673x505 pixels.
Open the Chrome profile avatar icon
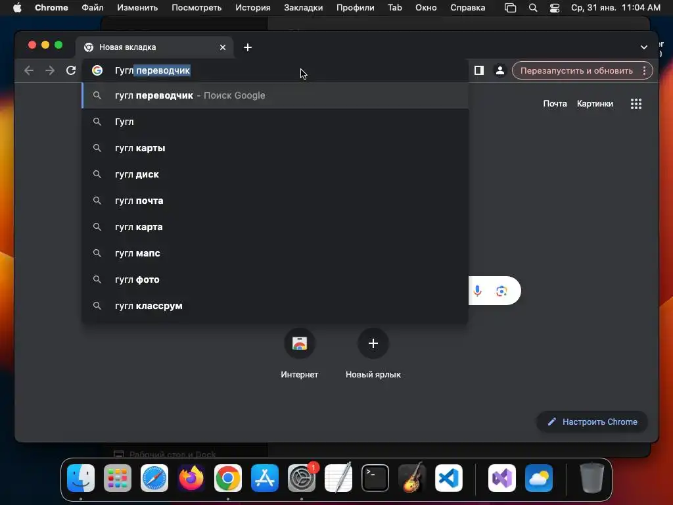click(x=500, y=70)
